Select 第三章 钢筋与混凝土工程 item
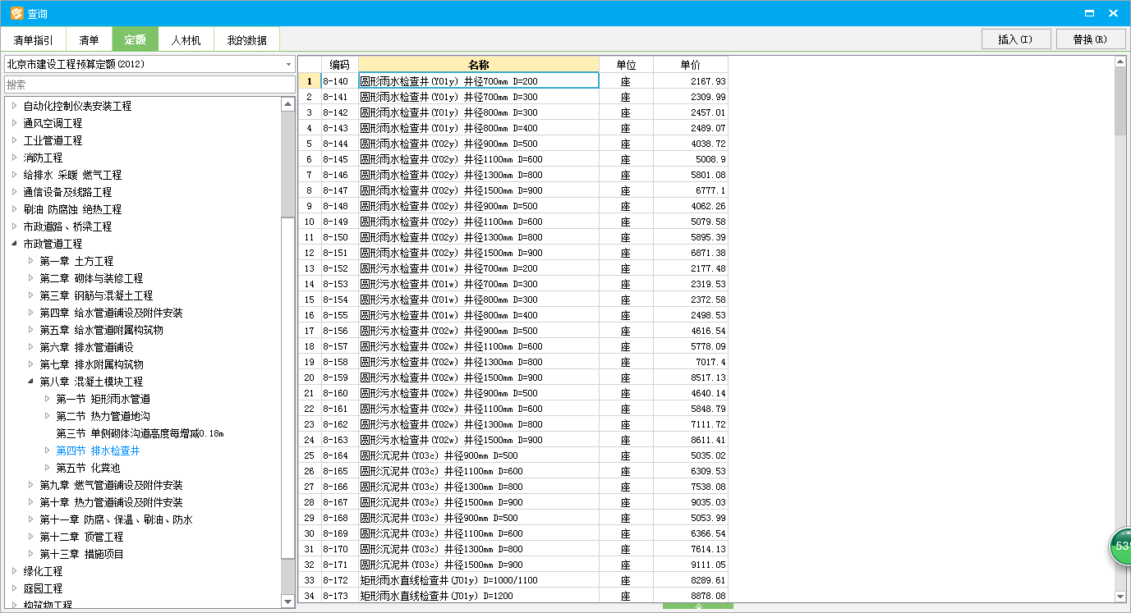This screenshot has height=613, width=1131. (x=96, y=295)
